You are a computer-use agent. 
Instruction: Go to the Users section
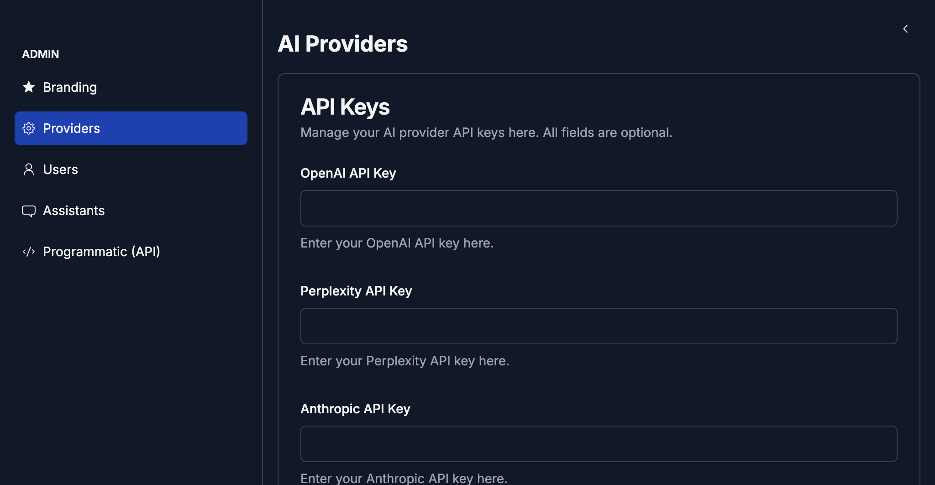[60, 169]
